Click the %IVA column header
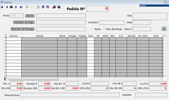 click(106, 36)
